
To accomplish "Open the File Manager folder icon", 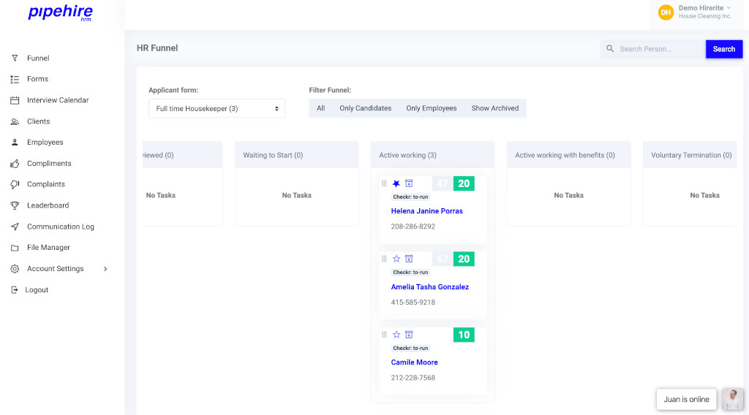I will click(15, 248).
